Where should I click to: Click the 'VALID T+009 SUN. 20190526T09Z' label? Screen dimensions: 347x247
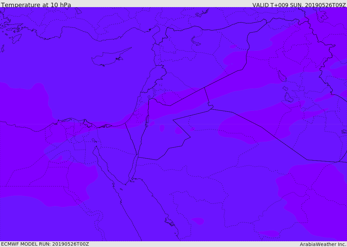pyautogui.click(x=299, y=5)
